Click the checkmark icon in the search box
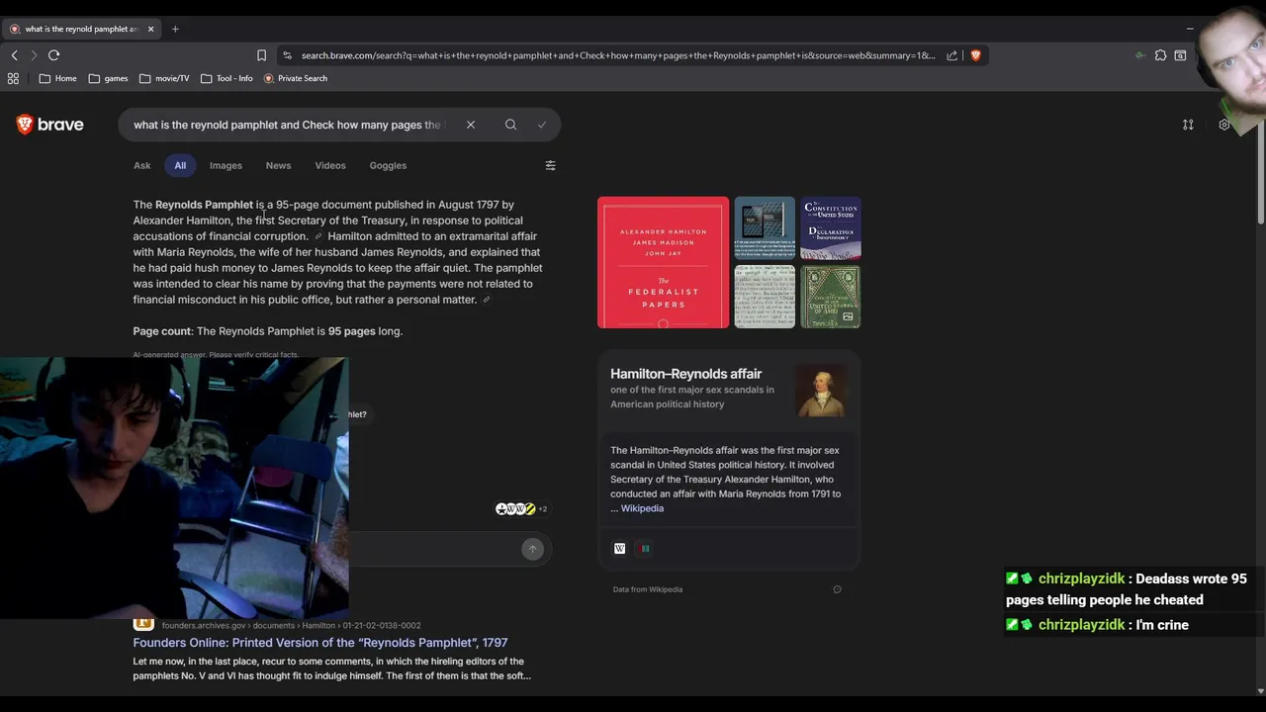1266x712 pixels. pyautogui.click(x=542, y=125)
